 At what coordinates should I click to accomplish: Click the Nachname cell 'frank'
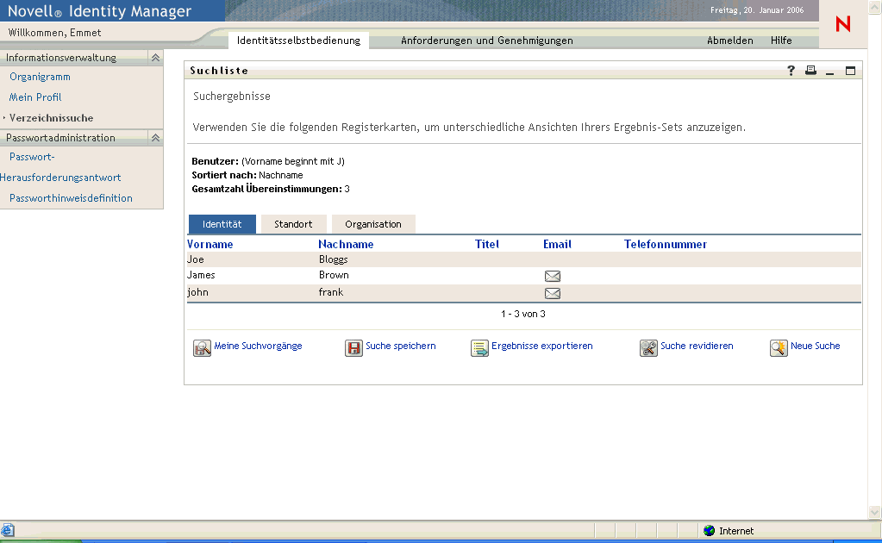[x=331, y=292]
